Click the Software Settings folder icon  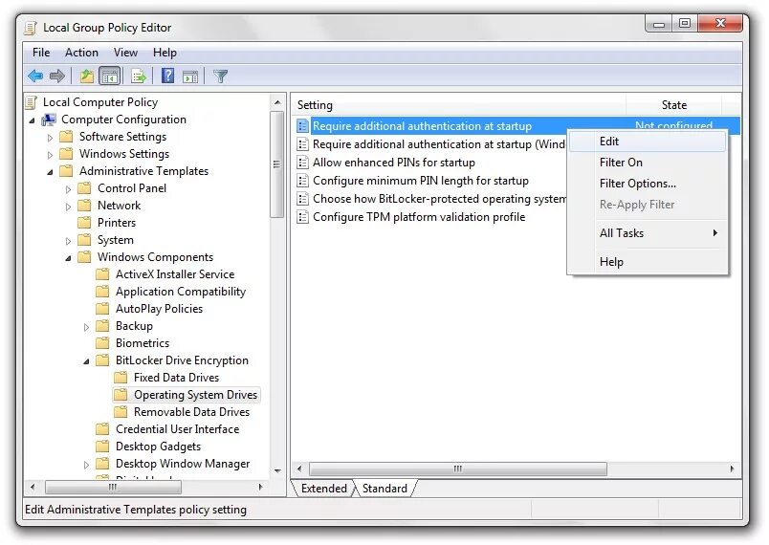click(66, 136)
